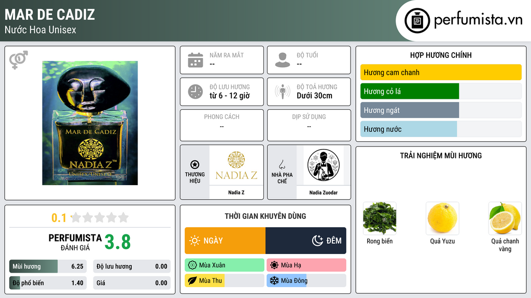531x298 pixels.
Task: Click the calendar icon beside Năm ra mắt
Action: click(195, 60)
